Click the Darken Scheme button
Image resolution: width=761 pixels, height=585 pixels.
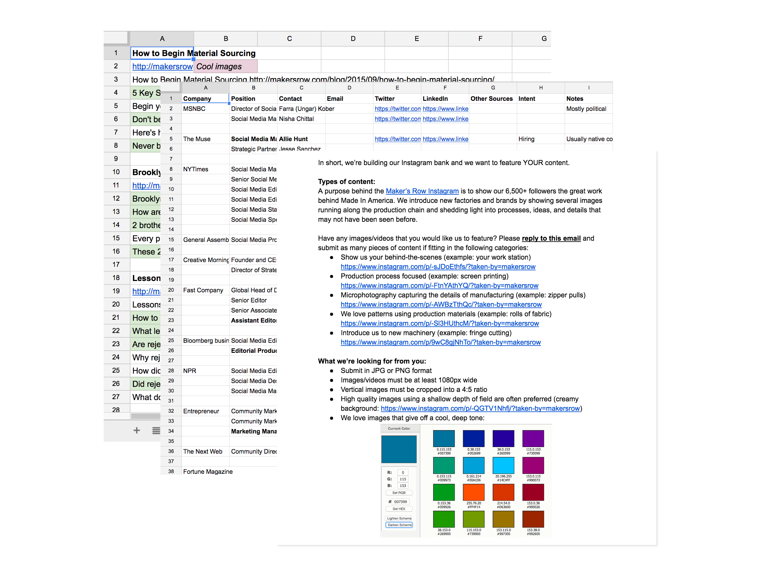tap(399, 525)
